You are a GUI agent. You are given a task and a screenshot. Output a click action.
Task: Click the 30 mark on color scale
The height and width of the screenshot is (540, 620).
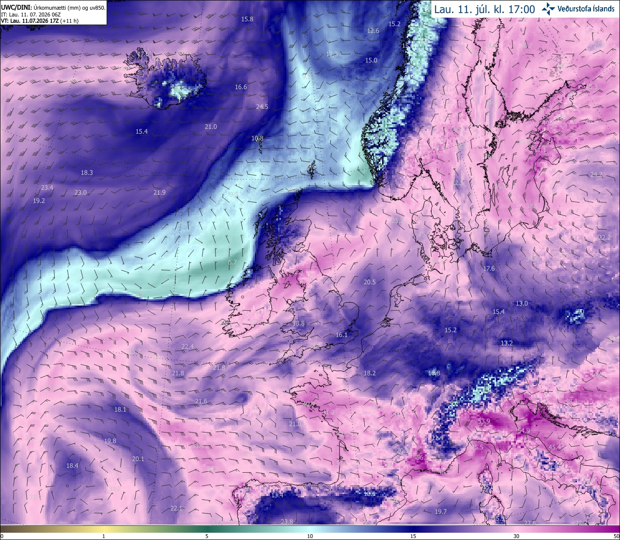(516, 536)
